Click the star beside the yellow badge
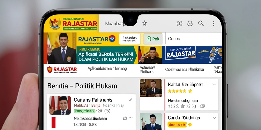The image size is (261, 130). (190, 124)
